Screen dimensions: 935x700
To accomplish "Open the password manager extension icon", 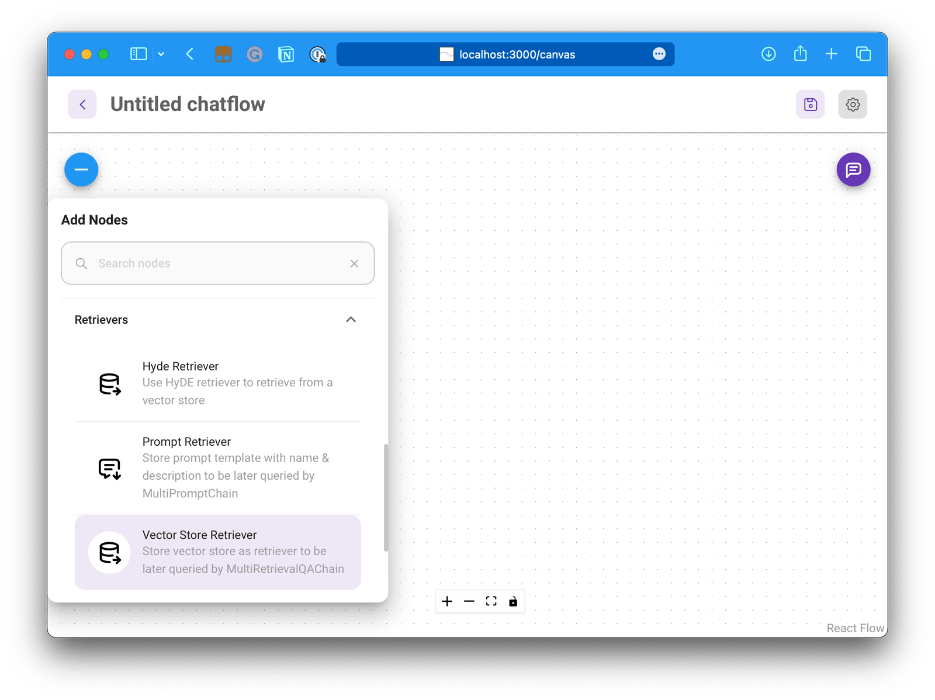I will (x=318, y=54).
